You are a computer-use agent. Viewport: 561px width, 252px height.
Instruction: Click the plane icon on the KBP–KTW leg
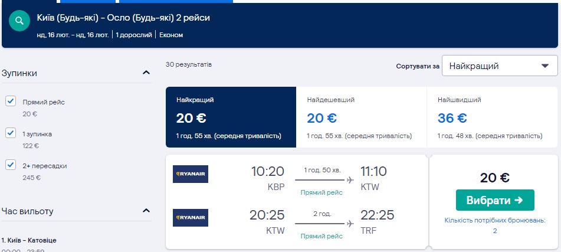pyautogui.click(x=350, y=179)
